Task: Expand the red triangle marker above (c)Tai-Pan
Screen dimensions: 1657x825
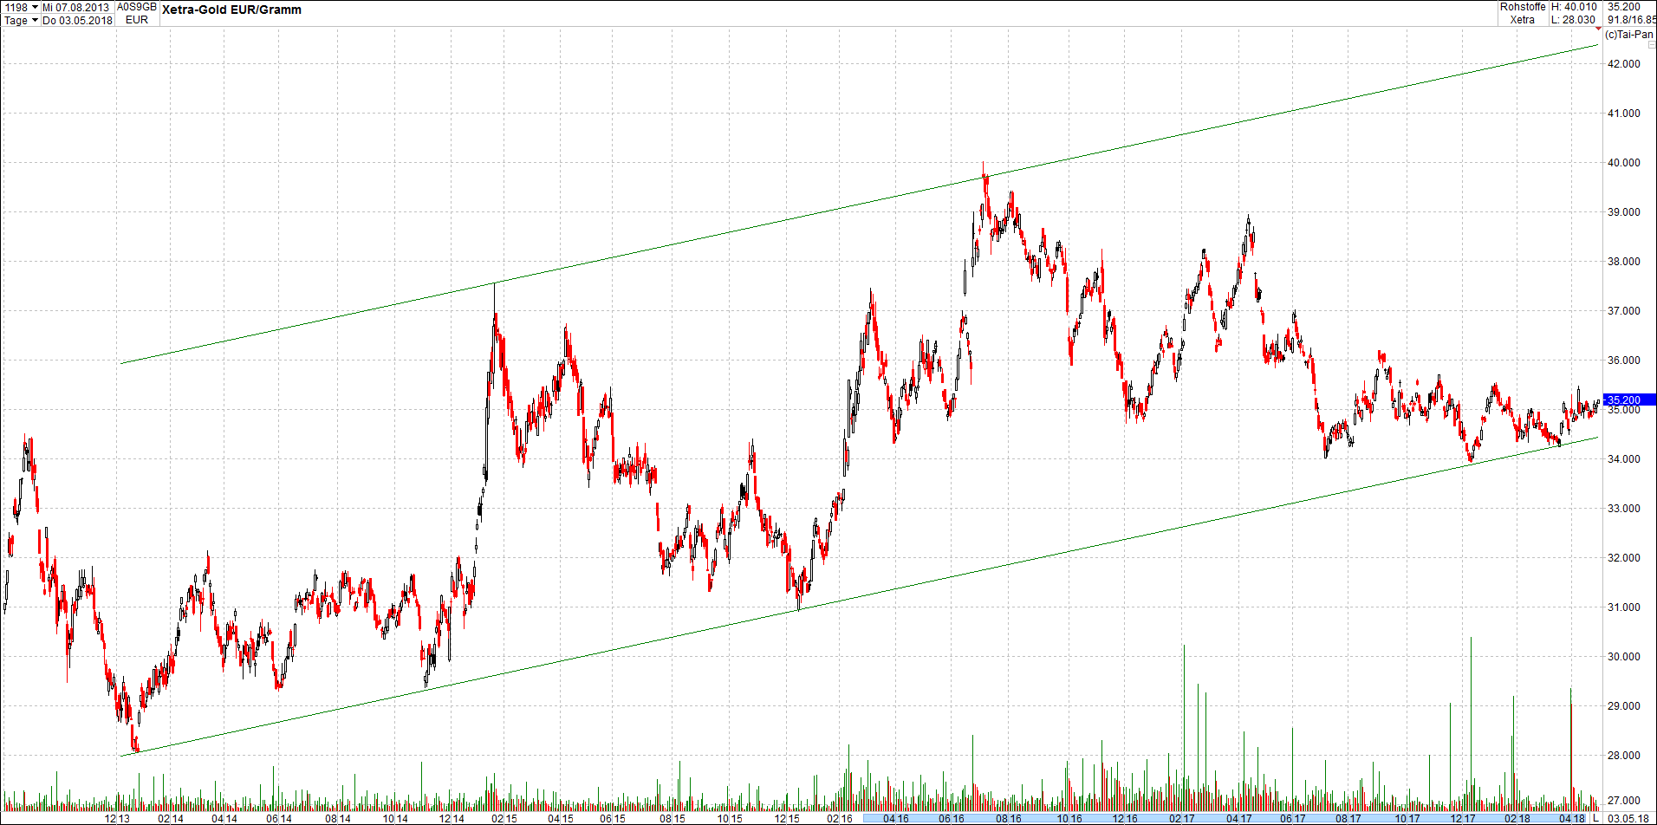Action: click(1598, 29)
